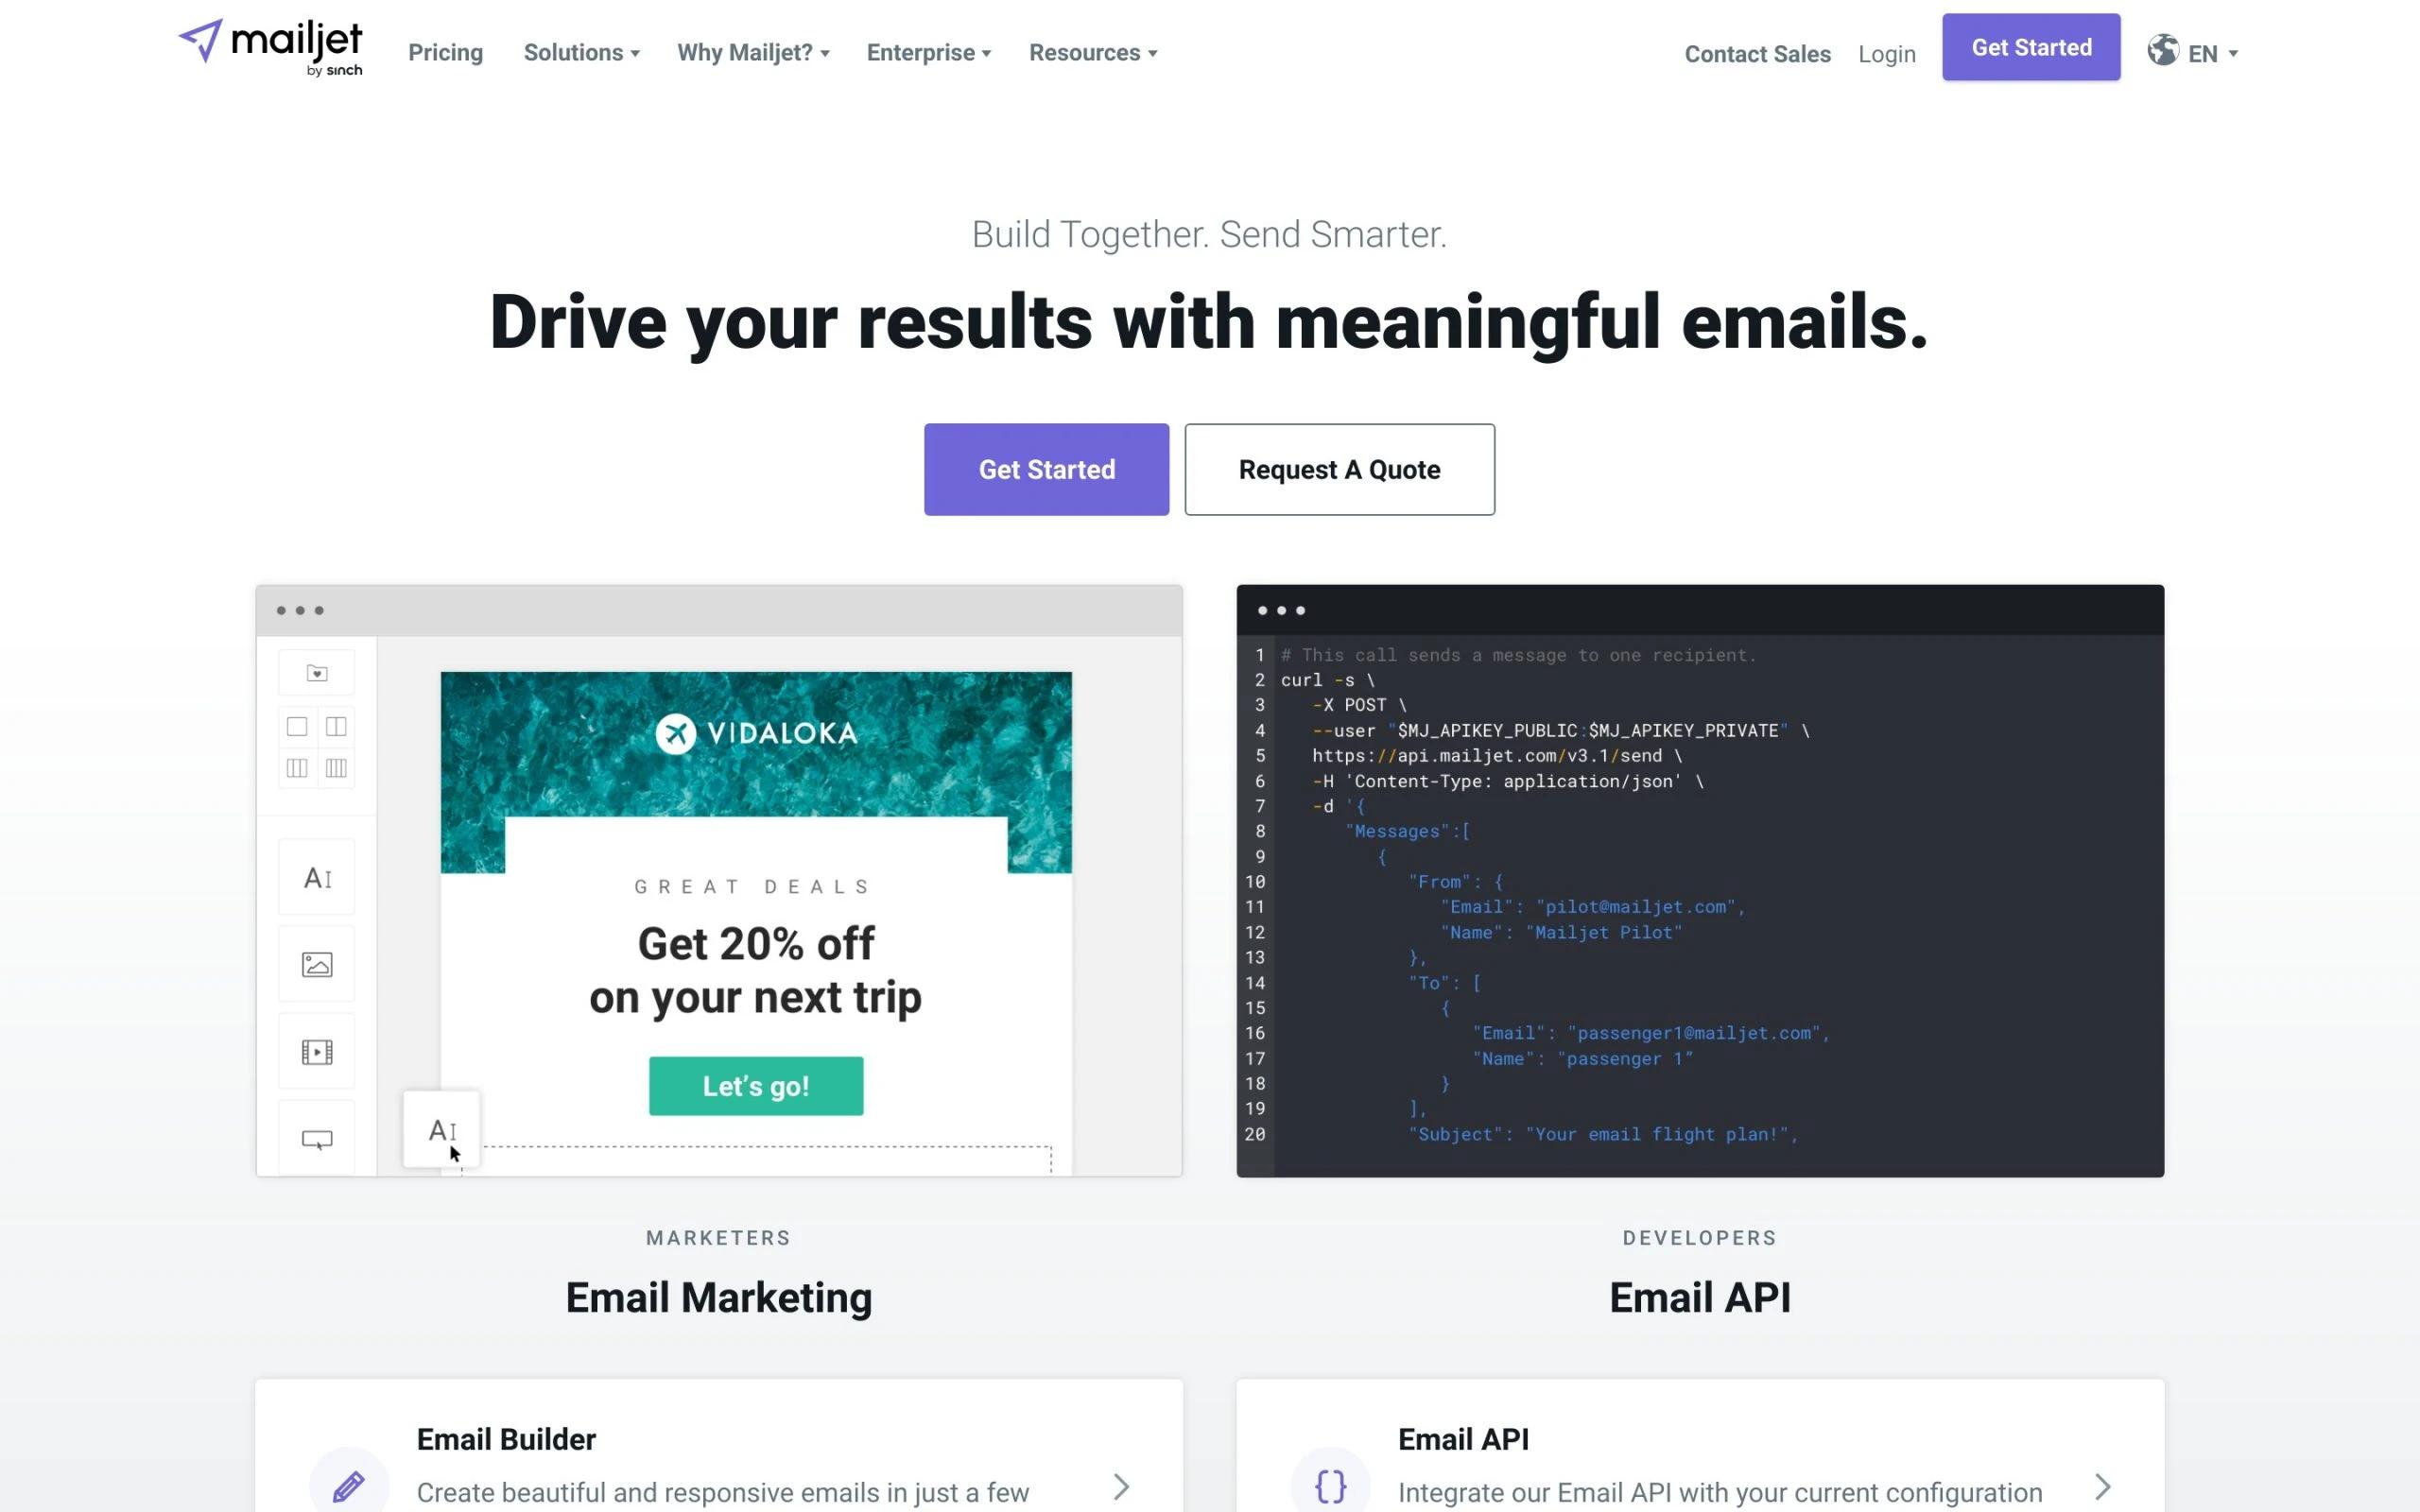Click the text formatting AI icon in sidebar
2420x1512 pixels.
(x=317, y=876)
